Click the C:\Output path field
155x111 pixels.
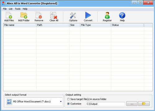(105, 104)
